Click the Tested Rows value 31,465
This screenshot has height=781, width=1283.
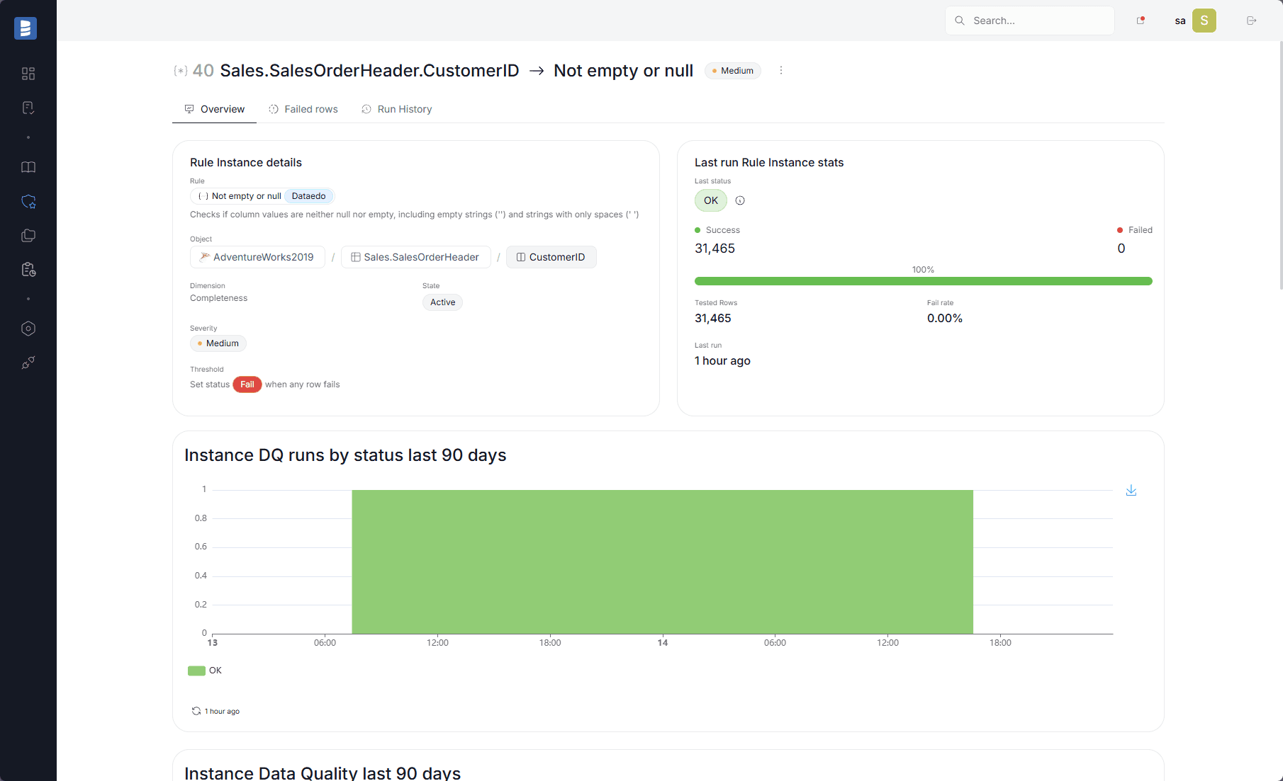[x=713, y=319]
